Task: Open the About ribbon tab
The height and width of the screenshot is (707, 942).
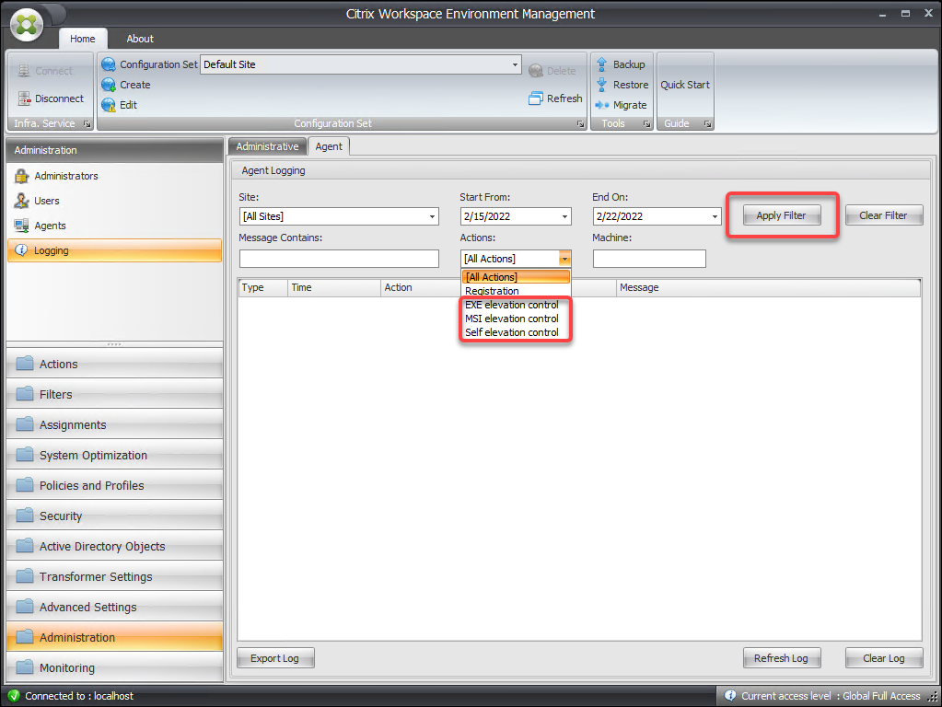Action: tap(140, 39)
